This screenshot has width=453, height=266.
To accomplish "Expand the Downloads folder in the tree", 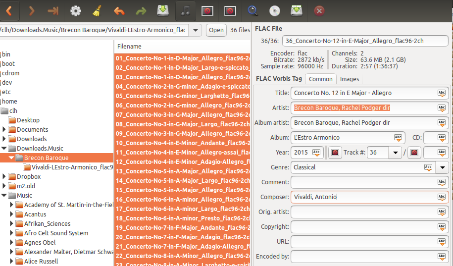I will point(4,139).
